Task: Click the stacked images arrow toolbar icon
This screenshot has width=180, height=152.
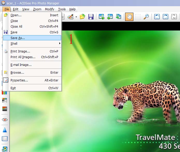Action: [118, 17]
